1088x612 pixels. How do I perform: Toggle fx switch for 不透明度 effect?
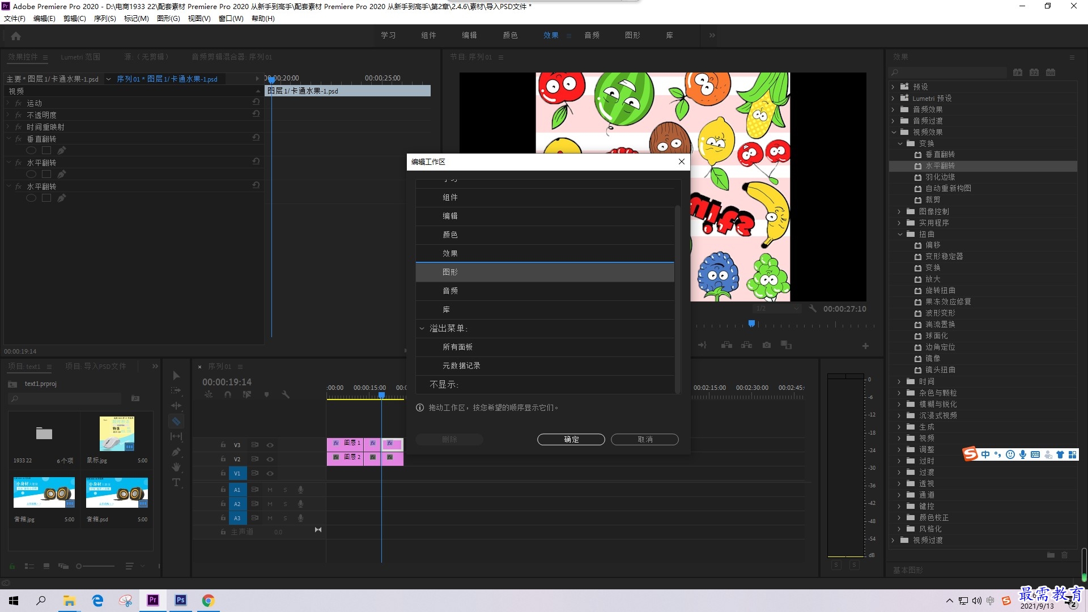pos(19,115)
